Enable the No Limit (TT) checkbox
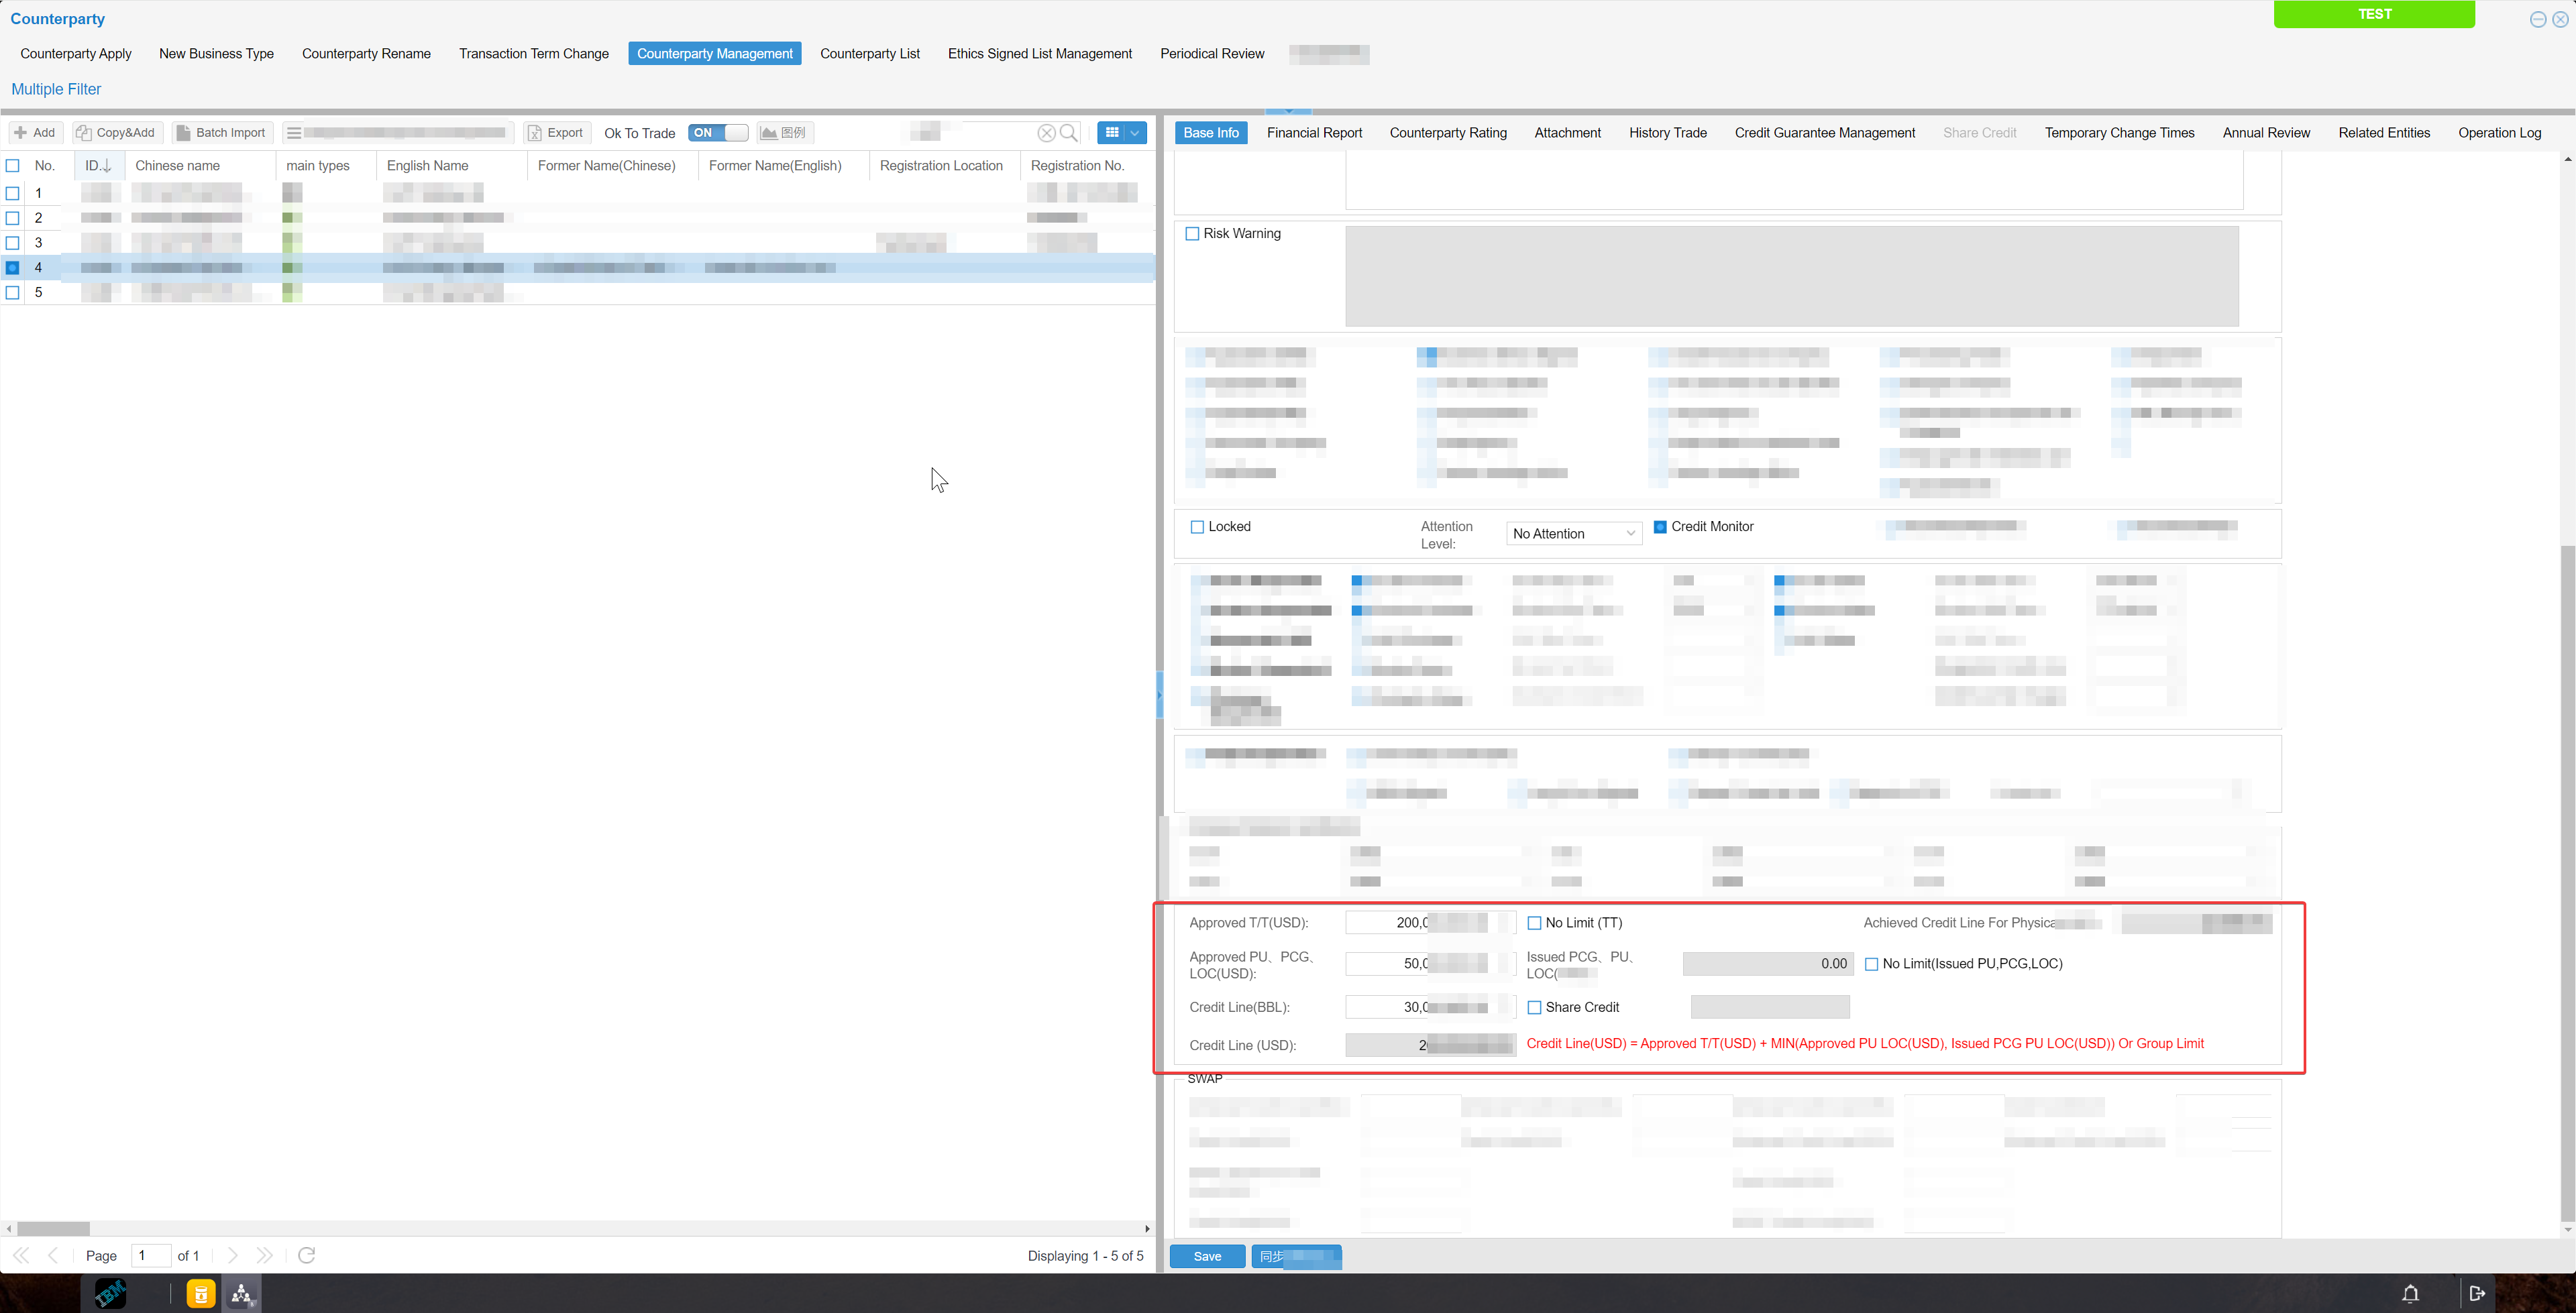The width and height of the screenshot is (2576, 1313). click(x=1534, y=923)
